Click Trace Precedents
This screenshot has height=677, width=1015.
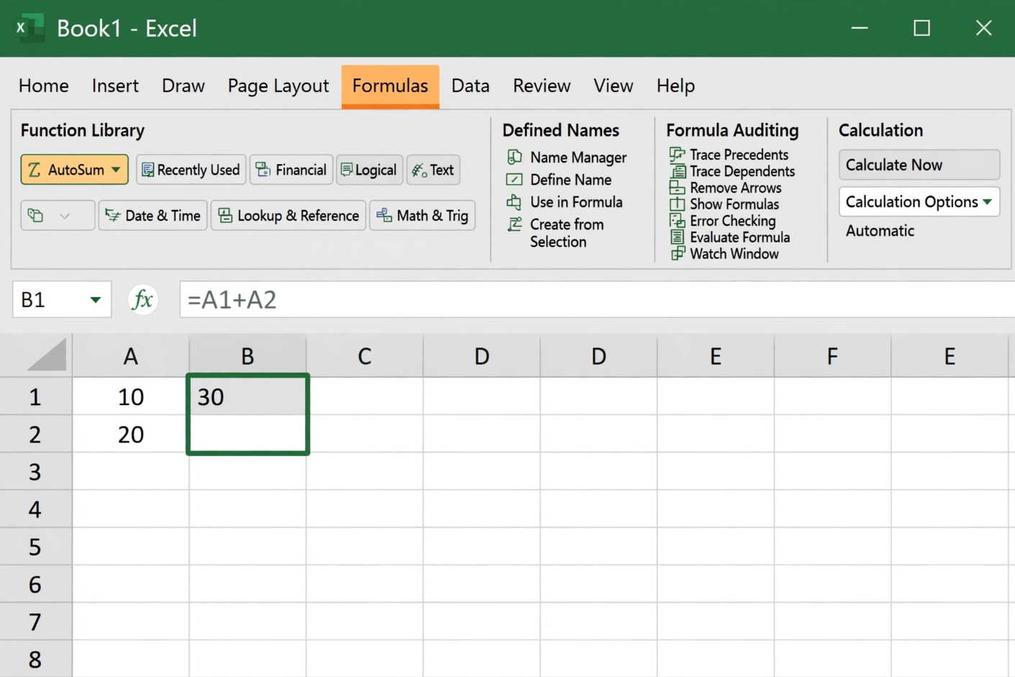[729, 155]
